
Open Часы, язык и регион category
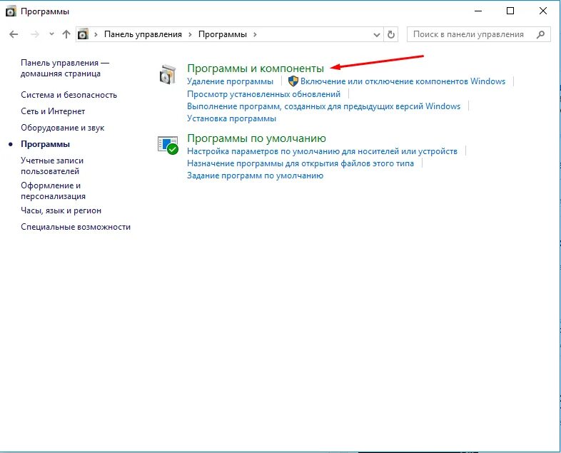tap(61, 210)
